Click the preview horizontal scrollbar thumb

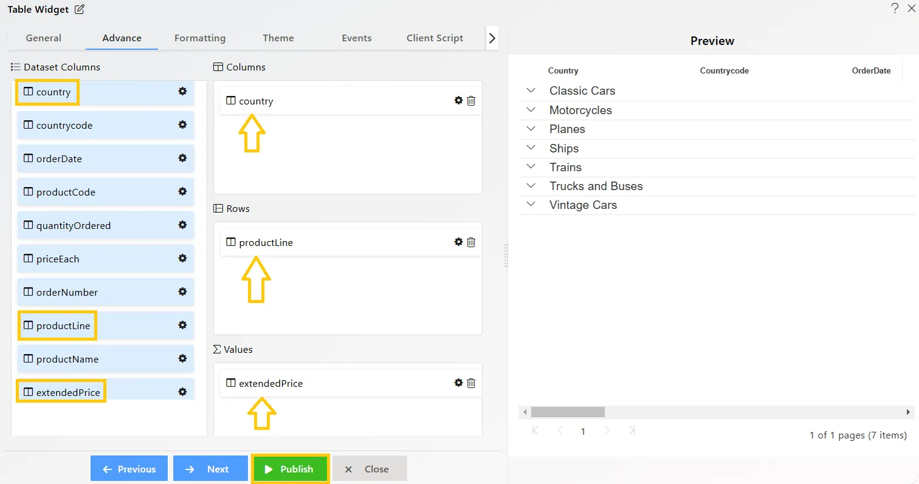568,412
